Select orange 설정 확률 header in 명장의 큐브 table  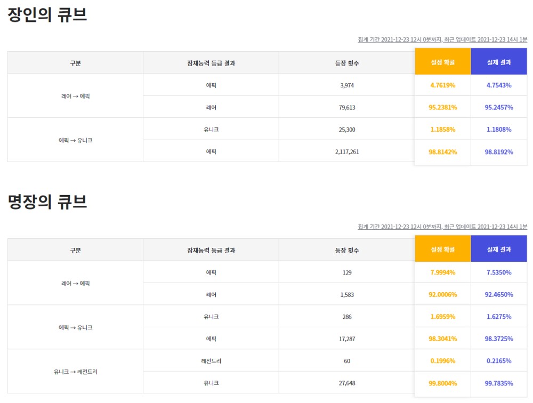pyautogui.click(x=443, y=249)
